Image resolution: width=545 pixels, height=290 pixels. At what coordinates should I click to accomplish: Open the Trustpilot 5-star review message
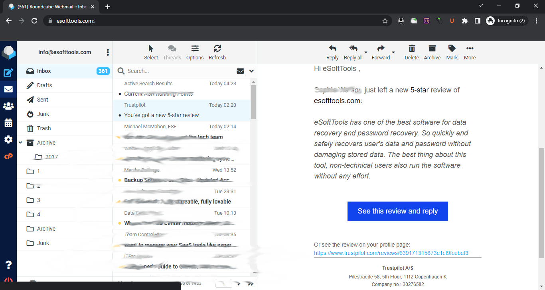(x=182, y=110)
